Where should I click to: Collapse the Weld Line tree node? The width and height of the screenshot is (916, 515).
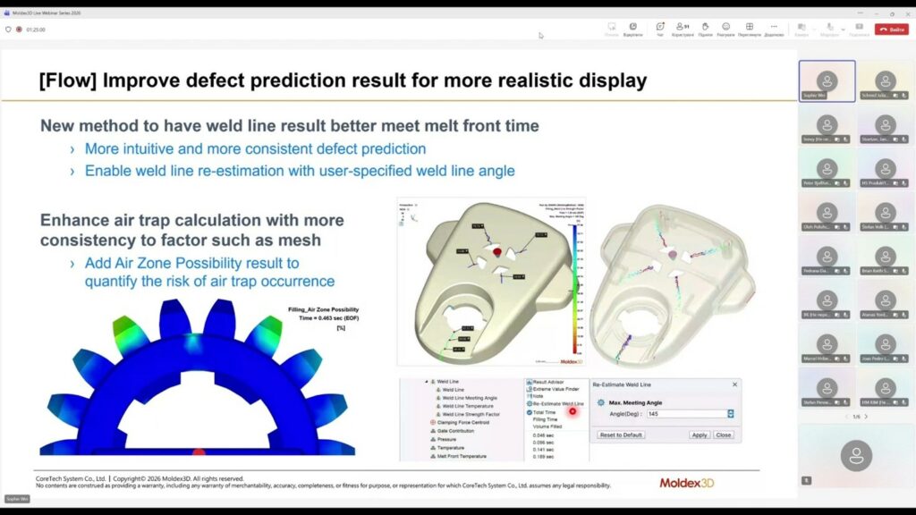coord(429,382)
